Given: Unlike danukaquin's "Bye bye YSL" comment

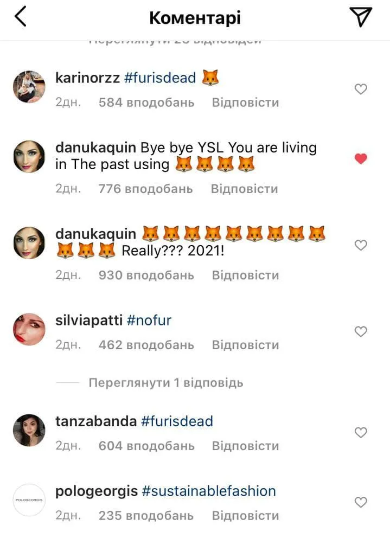Looking at the screenshot, I should click(361, 159).
